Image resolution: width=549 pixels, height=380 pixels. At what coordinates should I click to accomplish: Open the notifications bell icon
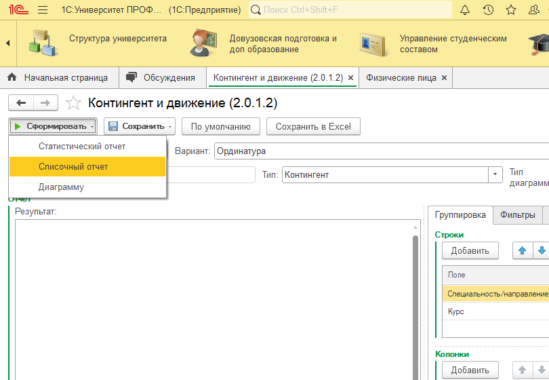[x=465, y=10]
